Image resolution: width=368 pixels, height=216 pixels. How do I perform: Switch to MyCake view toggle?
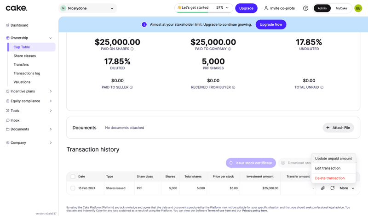click(341, 8)
